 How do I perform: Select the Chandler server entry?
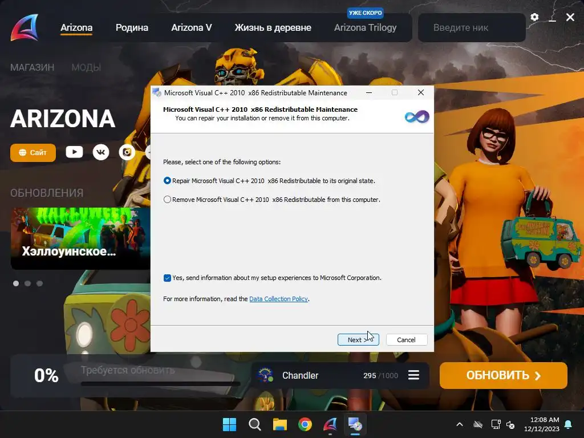pos(340,375)
